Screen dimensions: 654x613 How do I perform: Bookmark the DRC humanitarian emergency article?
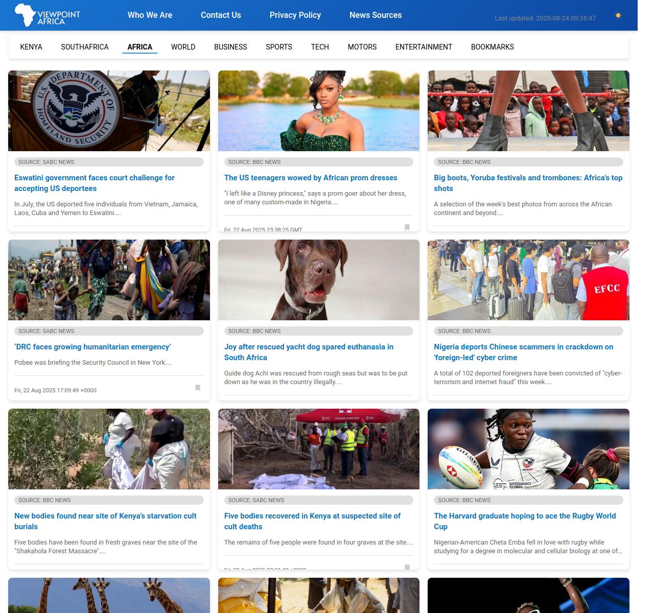coord(198,388)
